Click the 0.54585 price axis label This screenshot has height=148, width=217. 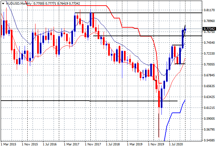pyautogui.click(x=209, y=140)
